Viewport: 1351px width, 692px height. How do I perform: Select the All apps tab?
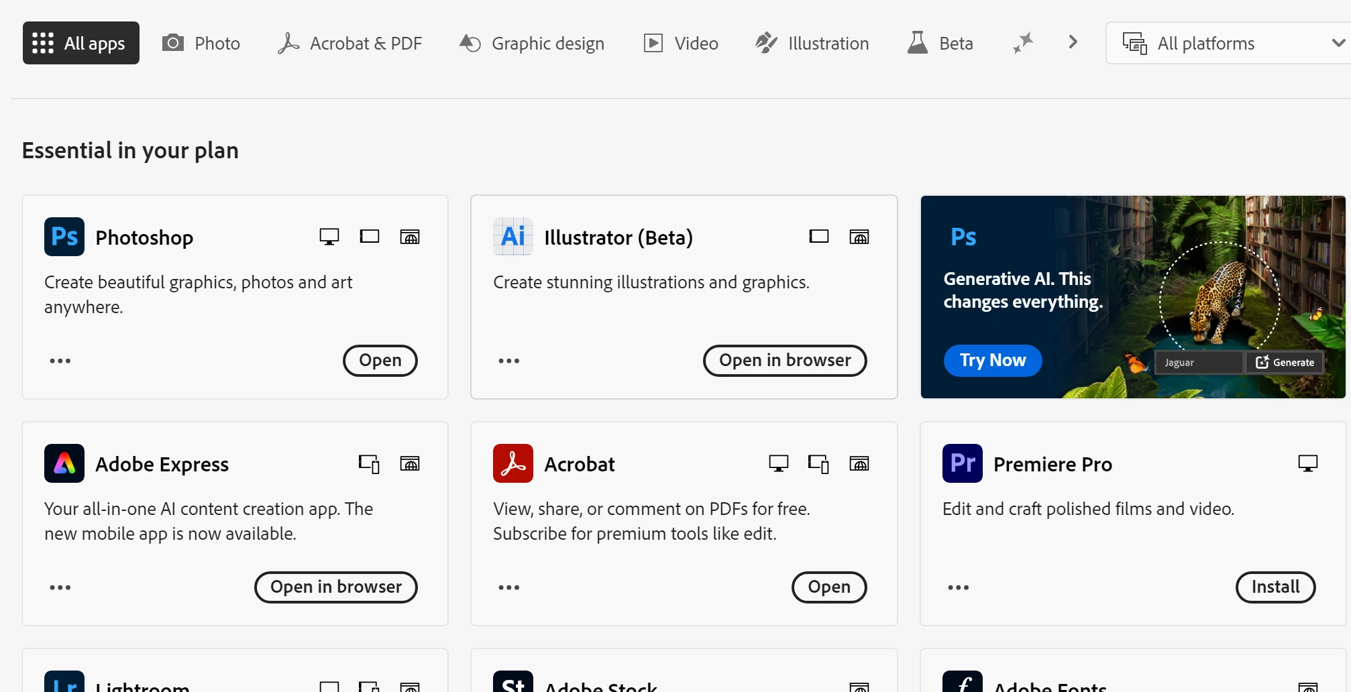click(x=81, y=43)
